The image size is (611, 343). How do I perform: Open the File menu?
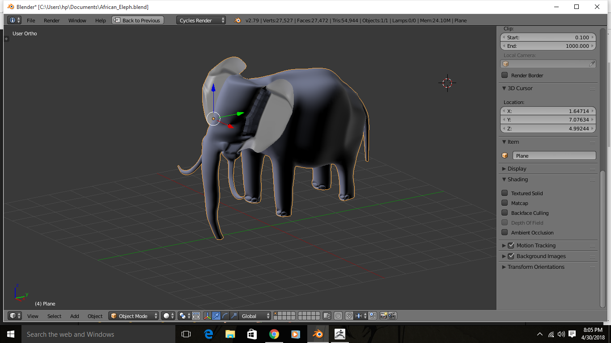[x=31, y=20]
